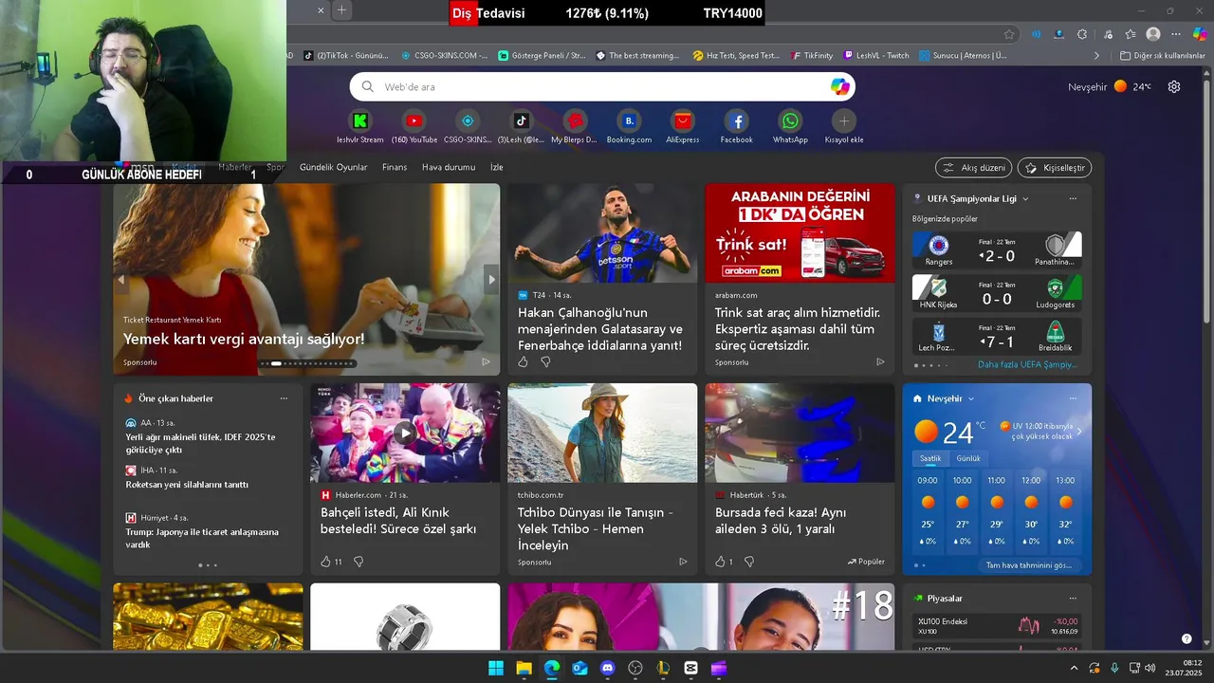
Task: Select the Saatlik weather tab
Action: 930,458
